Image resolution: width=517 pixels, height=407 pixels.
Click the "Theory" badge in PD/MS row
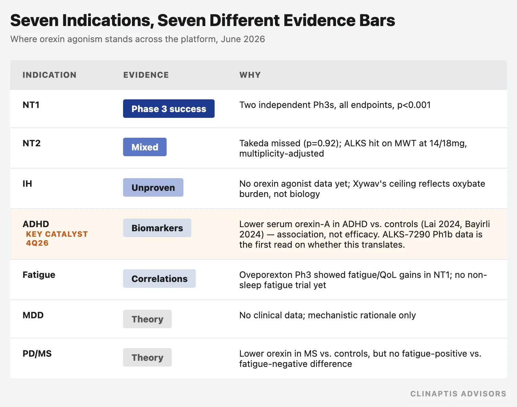(147, 357)
